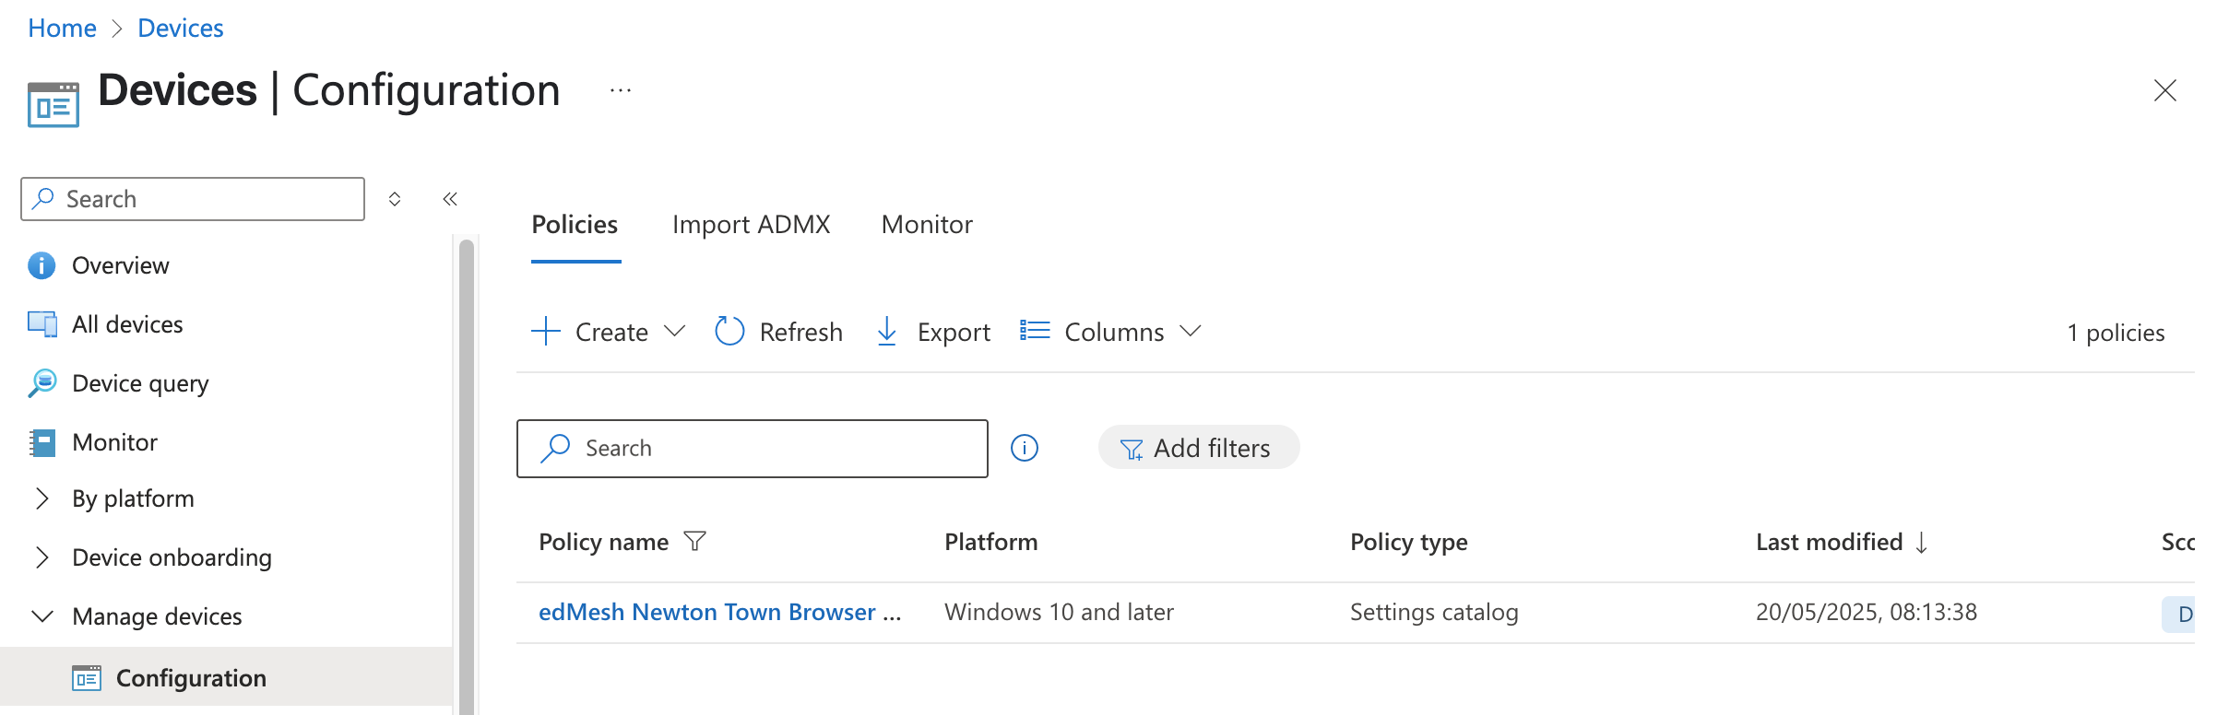Click the Columns list icon

coord(1035,330)
